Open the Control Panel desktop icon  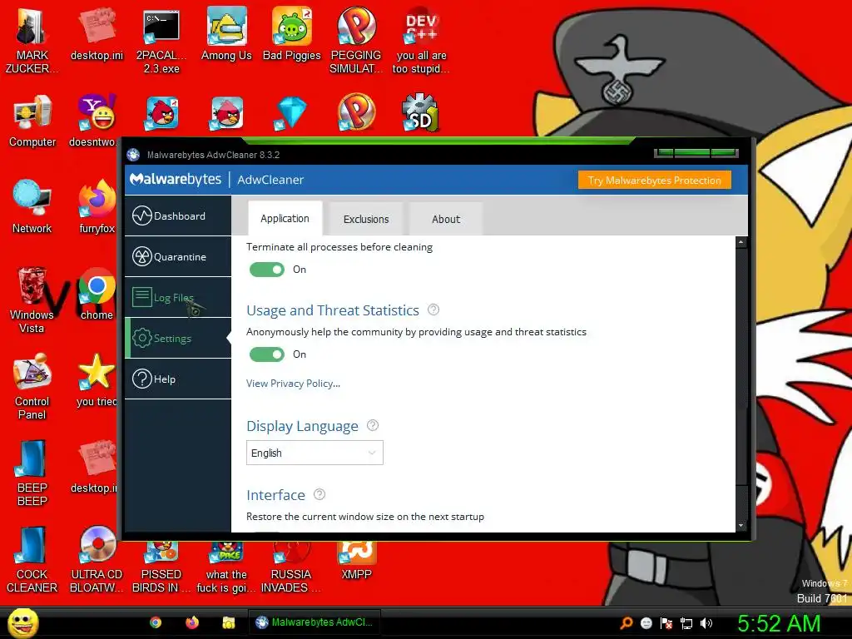[x=32, y=387]
